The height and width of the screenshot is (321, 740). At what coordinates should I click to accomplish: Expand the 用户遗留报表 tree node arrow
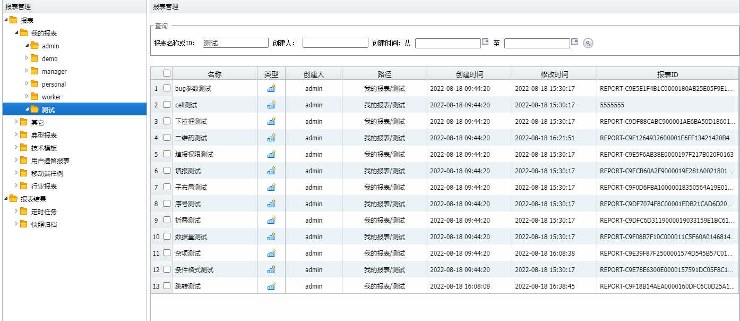[x=16, y=160]
